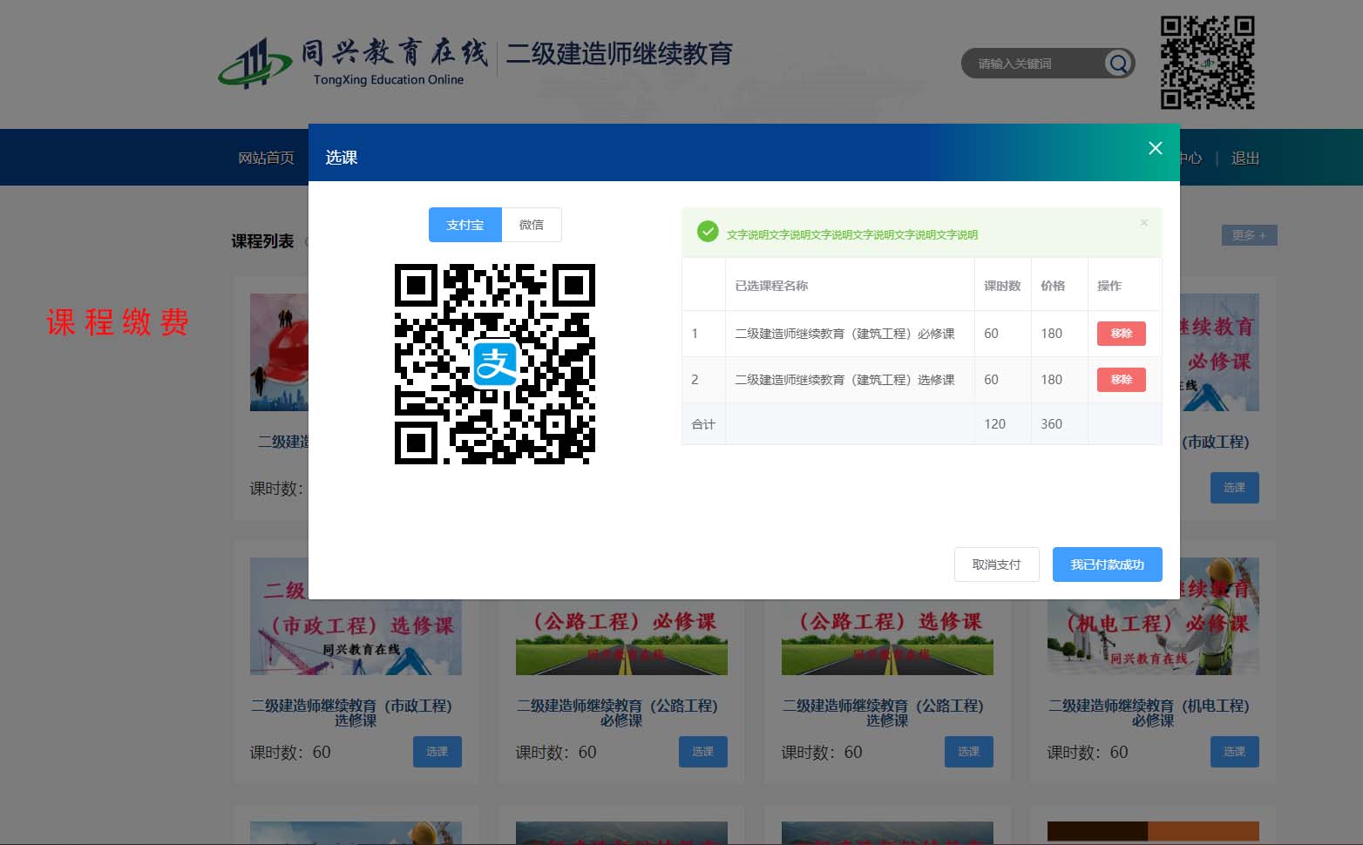Click the 二级建造师继续教育 header title
The width and height of the screenshot is (1363, 845).
click(620, 54)
